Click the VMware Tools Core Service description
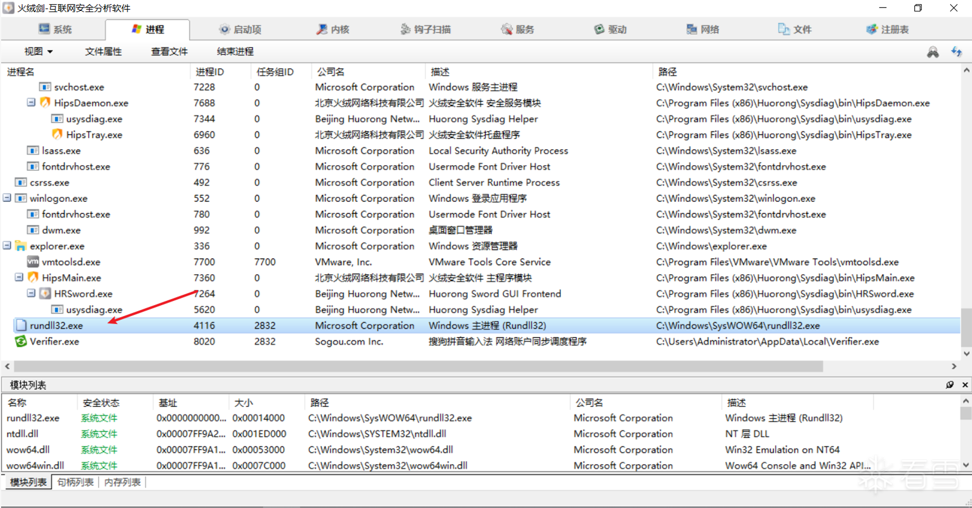Screen dimensions: 972x508 click(x=490, y=262)
